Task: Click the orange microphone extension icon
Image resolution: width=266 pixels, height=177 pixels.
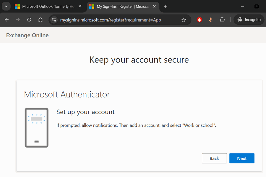Action: point(211,20)
